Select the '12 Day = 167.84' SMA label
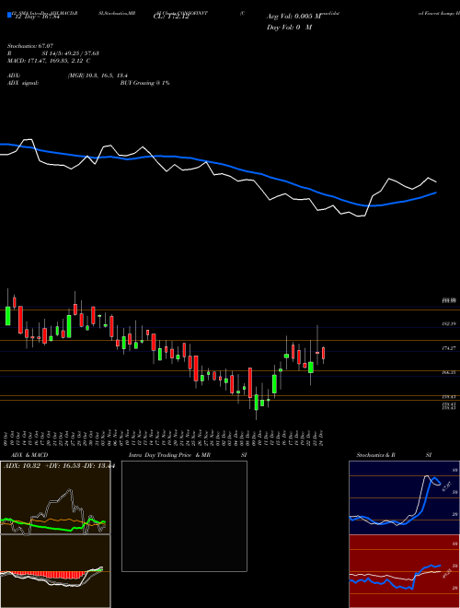Viewport: 460px width, 608px height. (37, 17)
